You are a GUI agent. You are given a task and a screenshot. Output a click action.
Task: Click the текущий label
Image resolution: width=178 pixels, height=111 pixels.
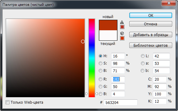[108, 44]
